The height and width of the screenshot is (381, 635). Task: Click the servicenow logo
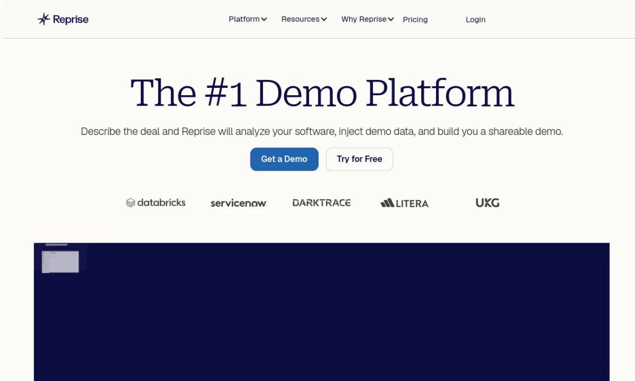239,203
